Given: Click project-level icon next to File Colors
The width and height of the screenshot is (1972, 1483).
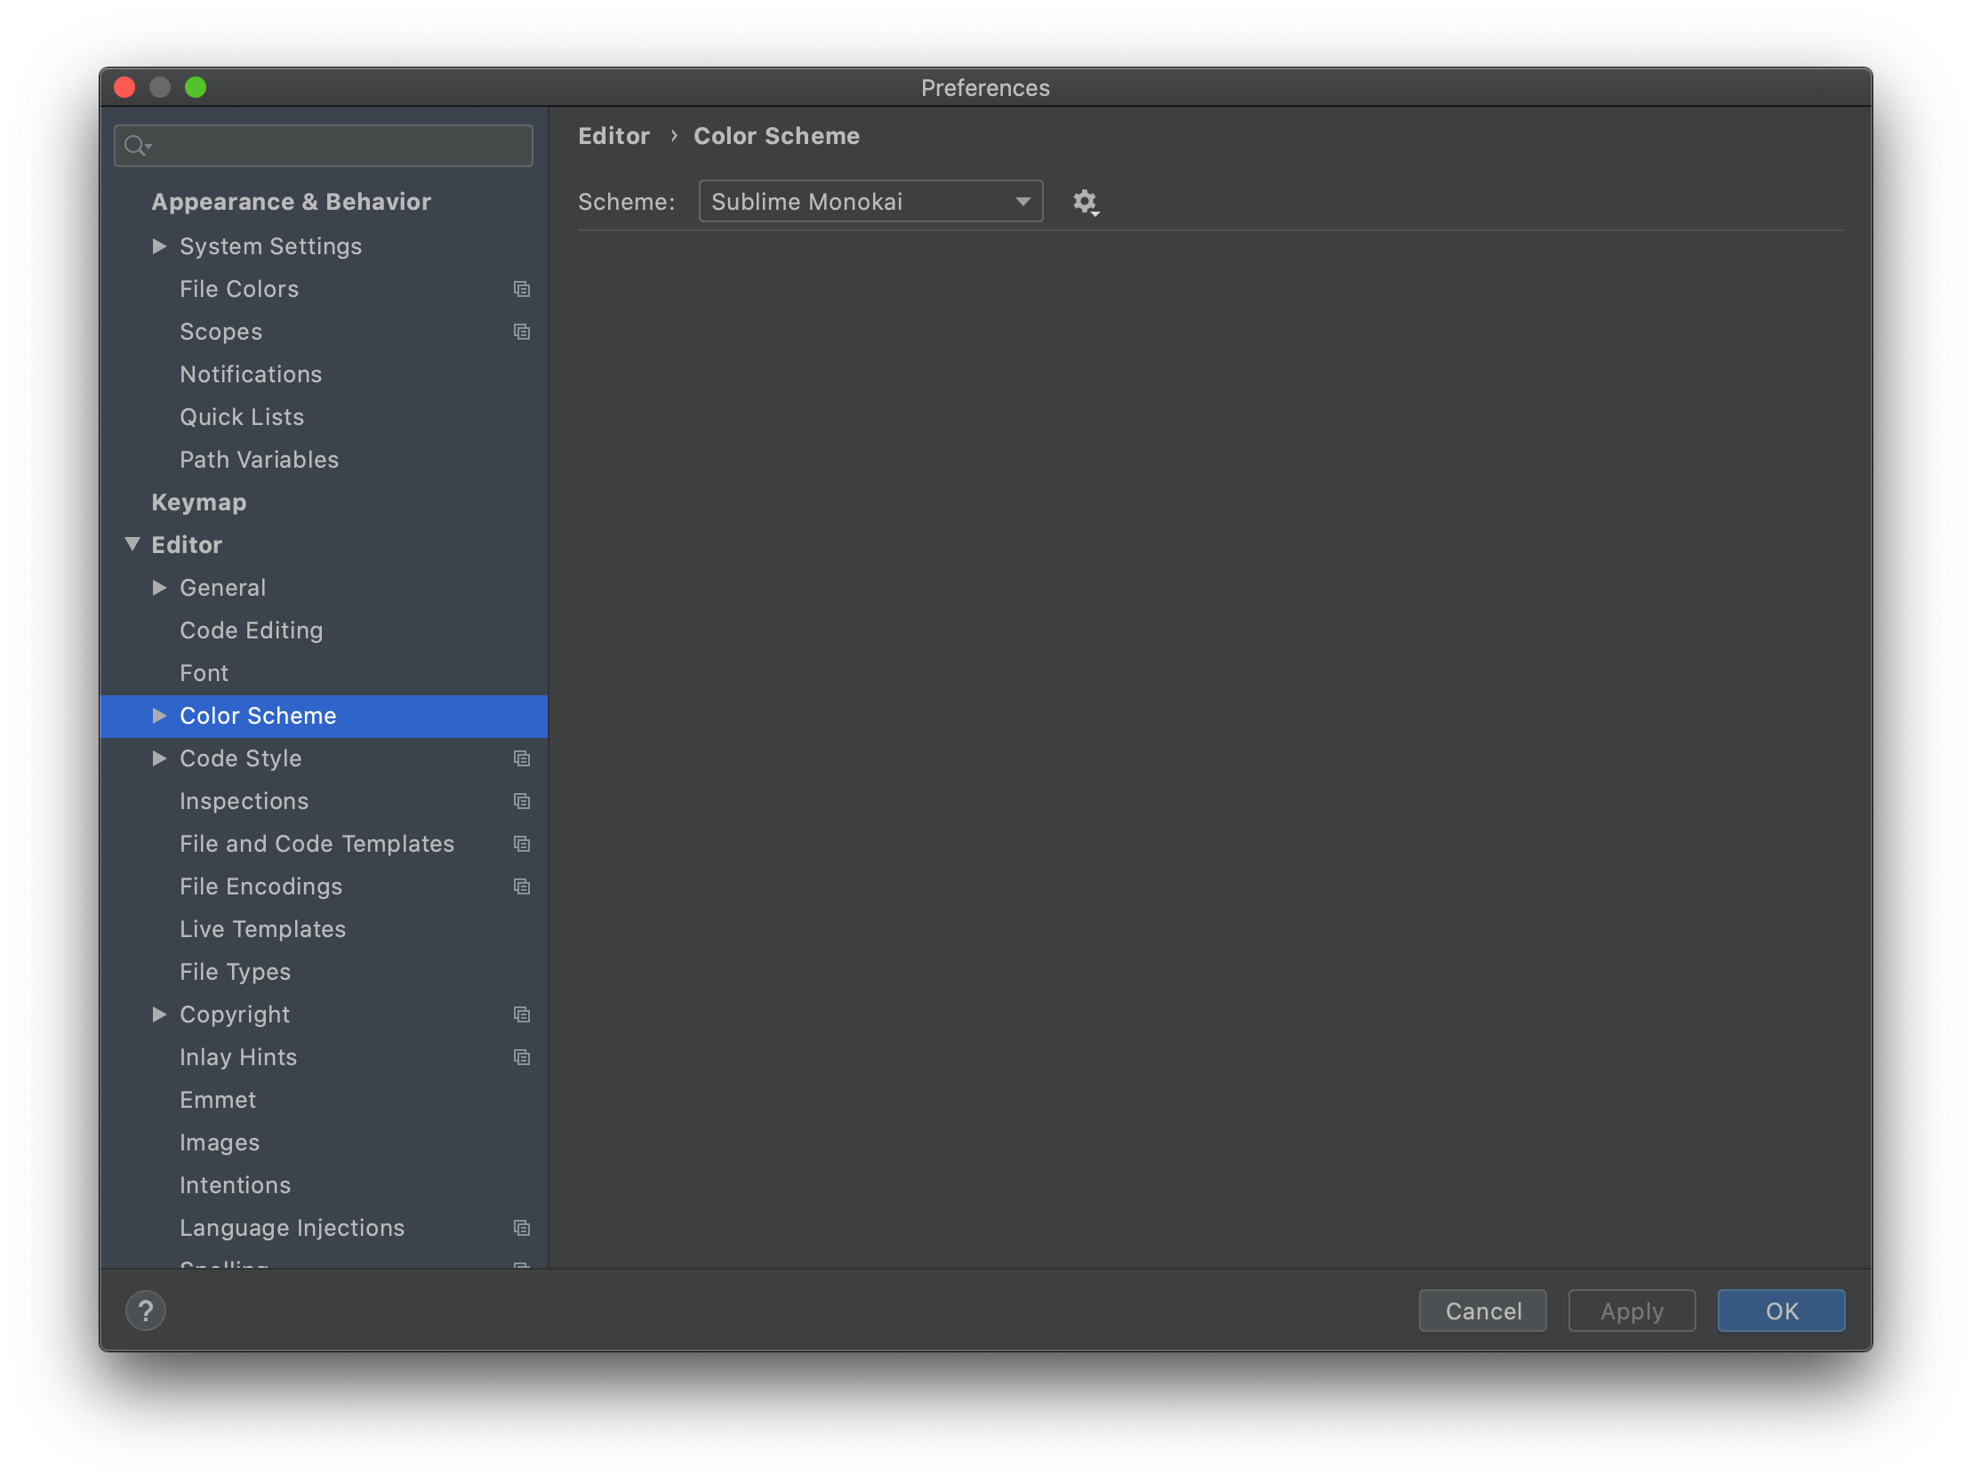Looking at the screenshot, I should coord(522,289).
